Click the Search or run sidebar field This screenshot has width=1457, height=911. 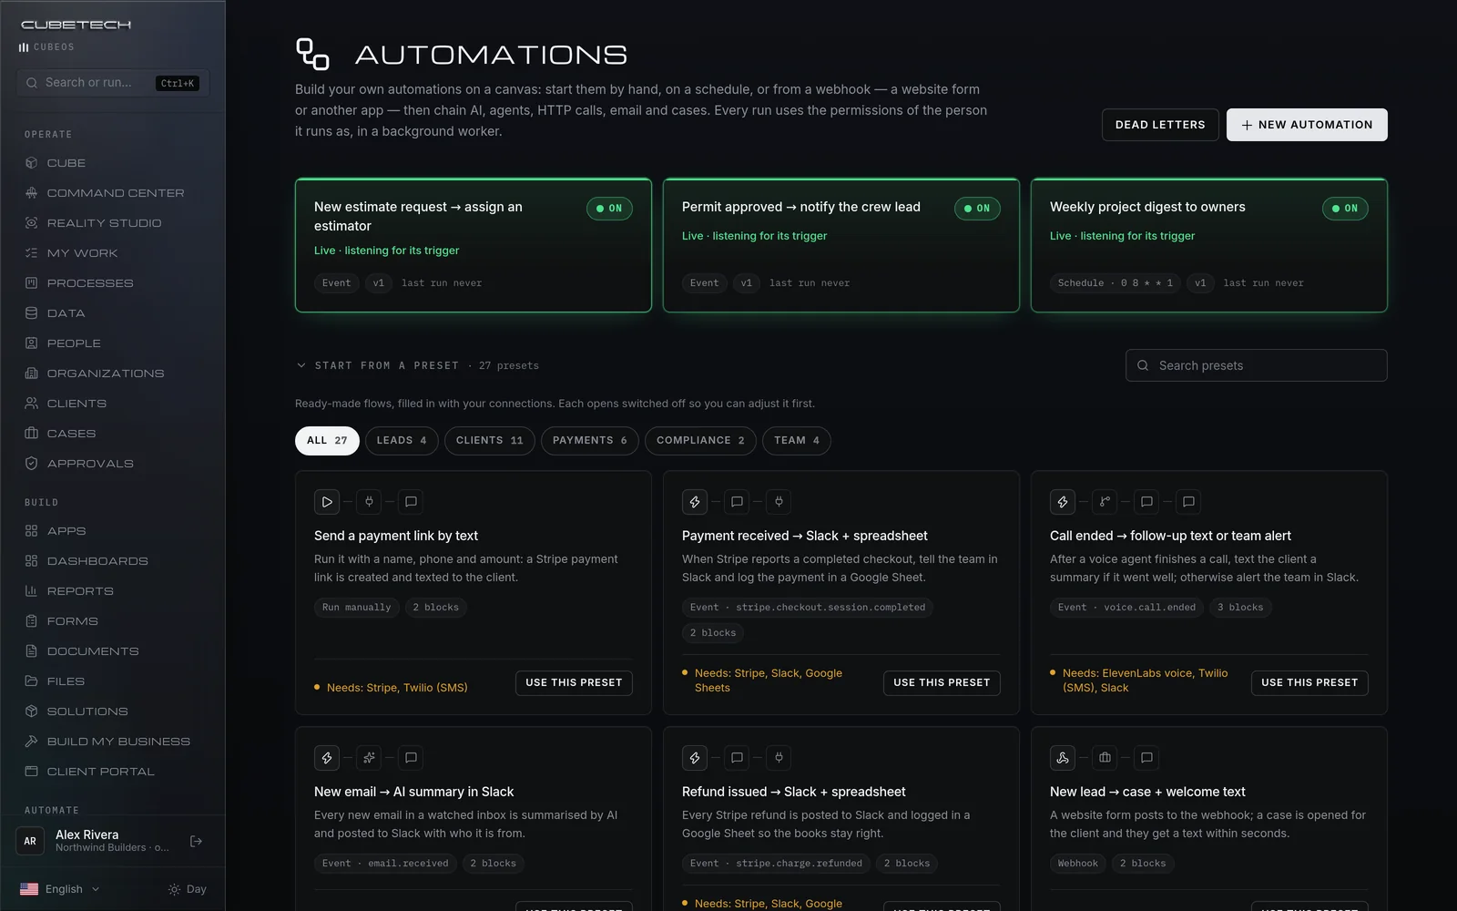113,83
